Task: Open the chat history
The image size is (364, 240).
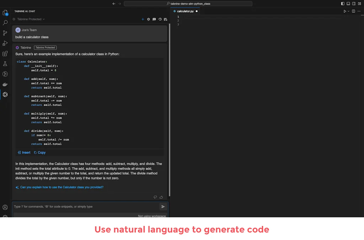Action: click(160, 20)
